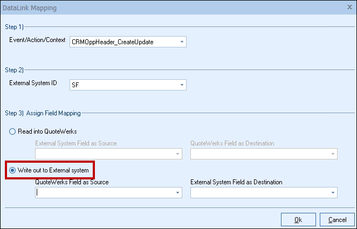Image resolution: width=357 pixels, height=229 pixels.
Task: Click the Step 3 Assign Field Mapping heading
Action: 43,113
